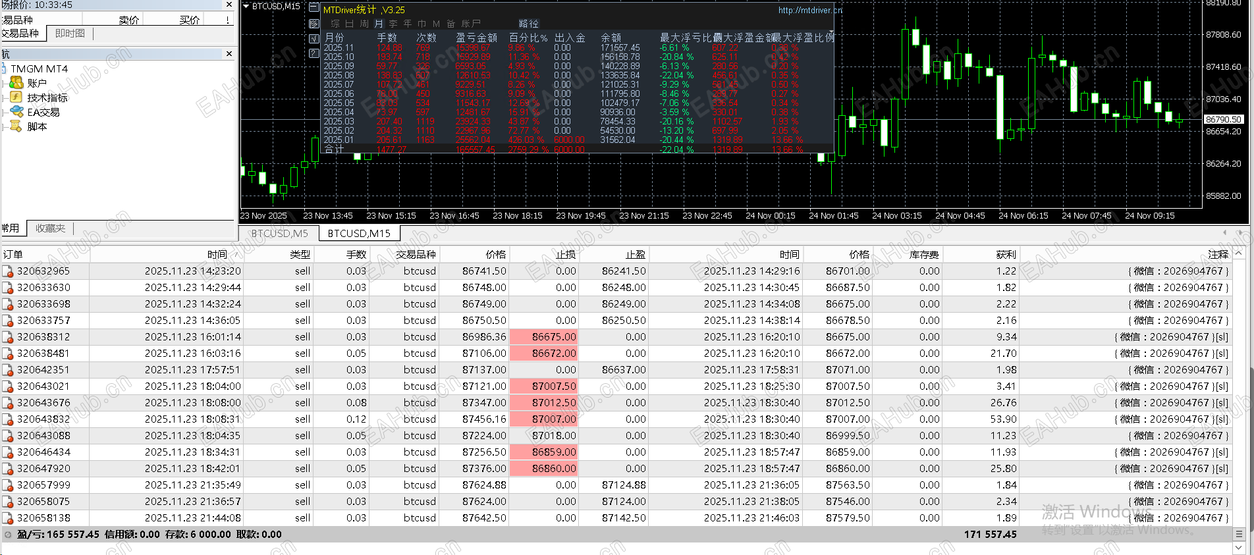The image size is (1254, 555).
Task: Toggle the checkmark icon beside the MTDriver panel
Action: [314, 39]
